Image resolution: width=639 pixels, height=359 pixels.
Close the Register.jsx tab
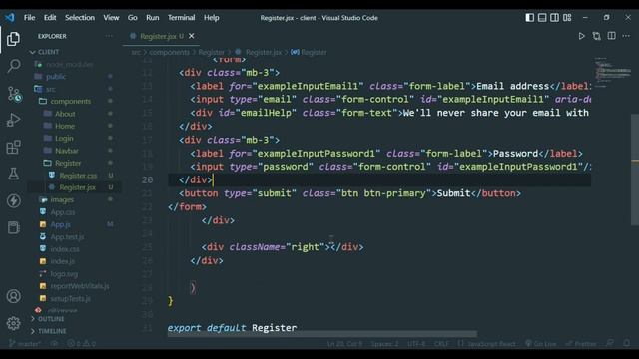click(191, 36)
